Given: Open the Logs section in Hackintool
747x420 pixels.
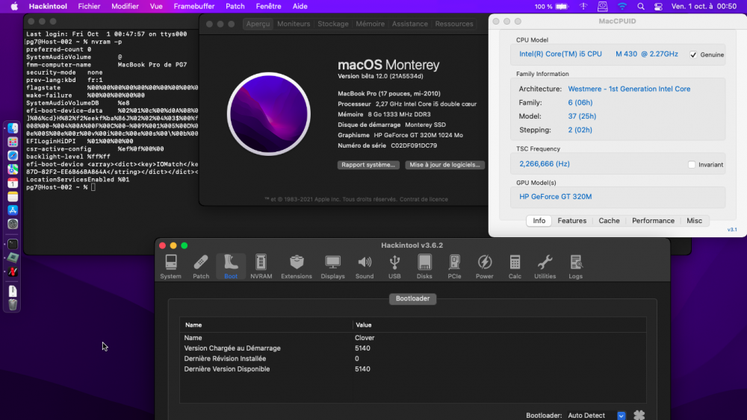Looking at the screenshot, I should click(575, 266).
